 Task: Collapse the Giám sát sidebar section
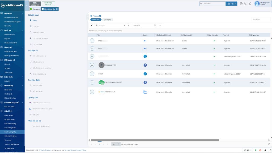22,47
